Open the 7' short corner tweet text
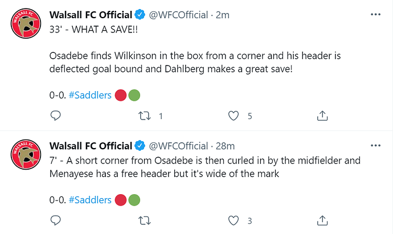 pos(205,167)
